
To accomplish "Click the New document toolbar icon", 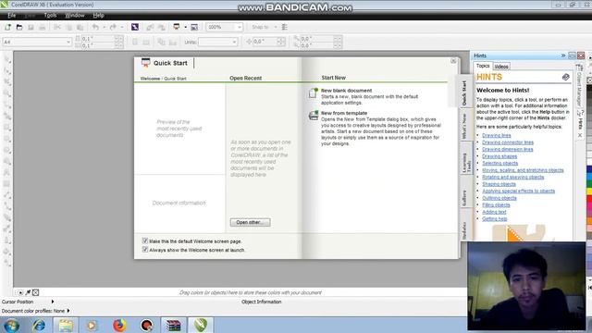I will coord(7,27).
